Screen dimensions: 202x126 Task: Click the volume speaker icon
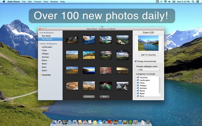click(169, 2)
